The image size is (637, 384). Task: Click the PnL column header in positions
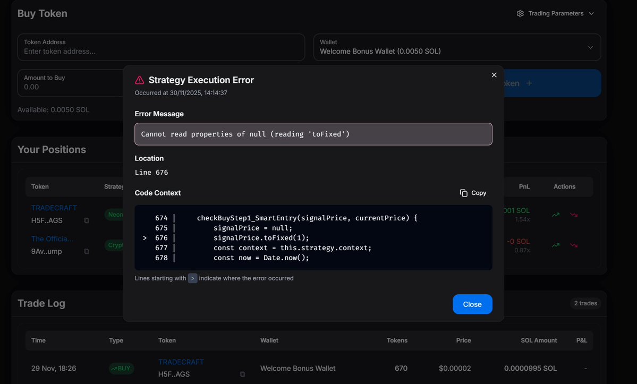coord(524,187)
